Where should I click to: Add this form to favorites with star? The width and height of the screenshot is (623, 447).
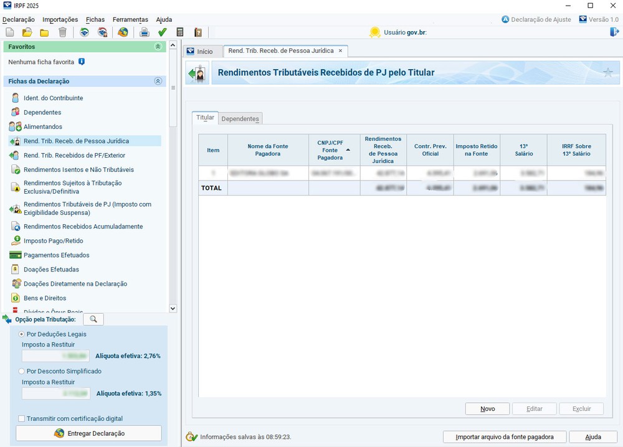[607, 73]
